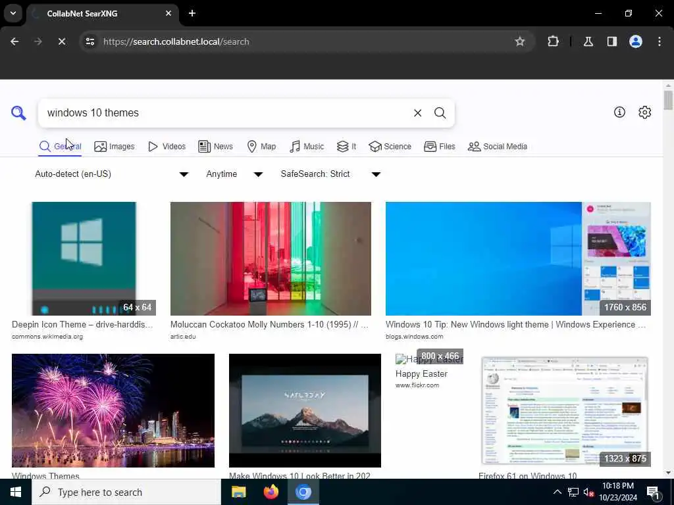
Task: Open Chrome three-dot menu
Action: 660,41
